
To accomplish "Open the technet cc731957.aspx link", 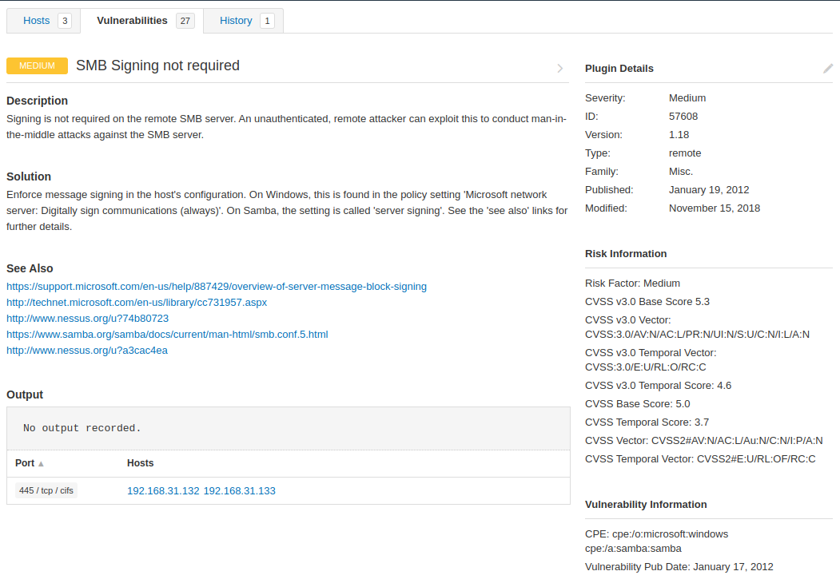I will (x=137, y=303).
